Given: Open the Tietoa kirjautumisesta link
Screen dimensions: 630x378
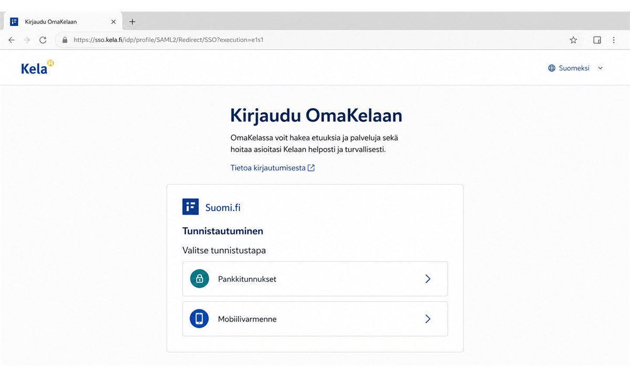Looking at the screenshot, I should pyautogui.click(x=272, y=168).
